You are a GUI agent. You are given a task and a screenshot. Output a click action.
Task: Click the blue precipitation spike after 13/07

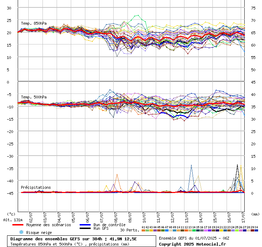coord(191,165)
